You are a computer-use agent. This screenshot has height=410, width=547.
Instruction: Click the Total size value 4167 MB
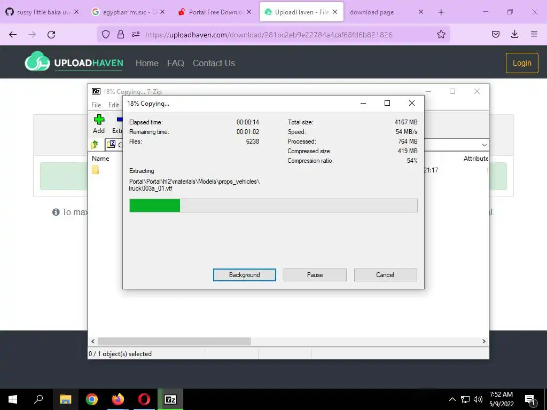pyautogui.click(x=406, y=122)
